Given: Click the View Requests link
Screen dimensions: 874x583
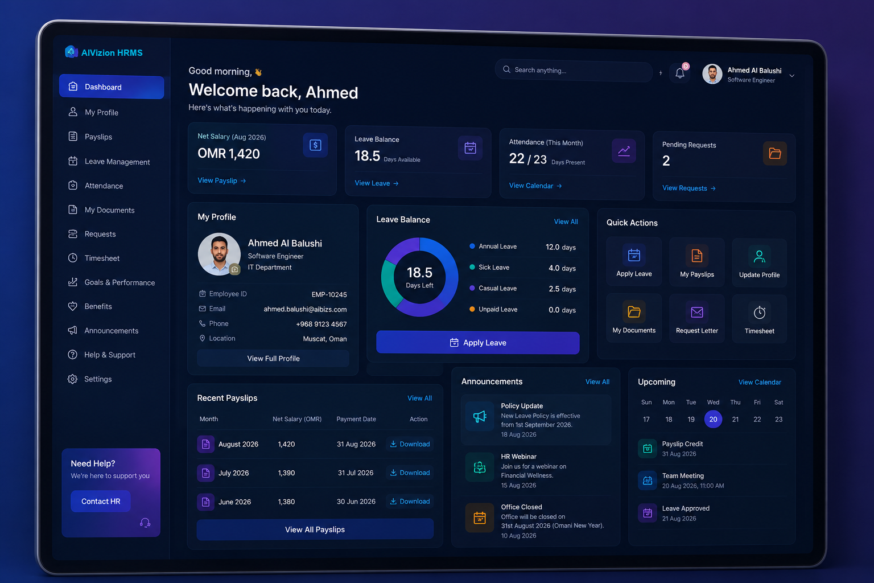Looking at the screenshot, I should click(689, 188).
